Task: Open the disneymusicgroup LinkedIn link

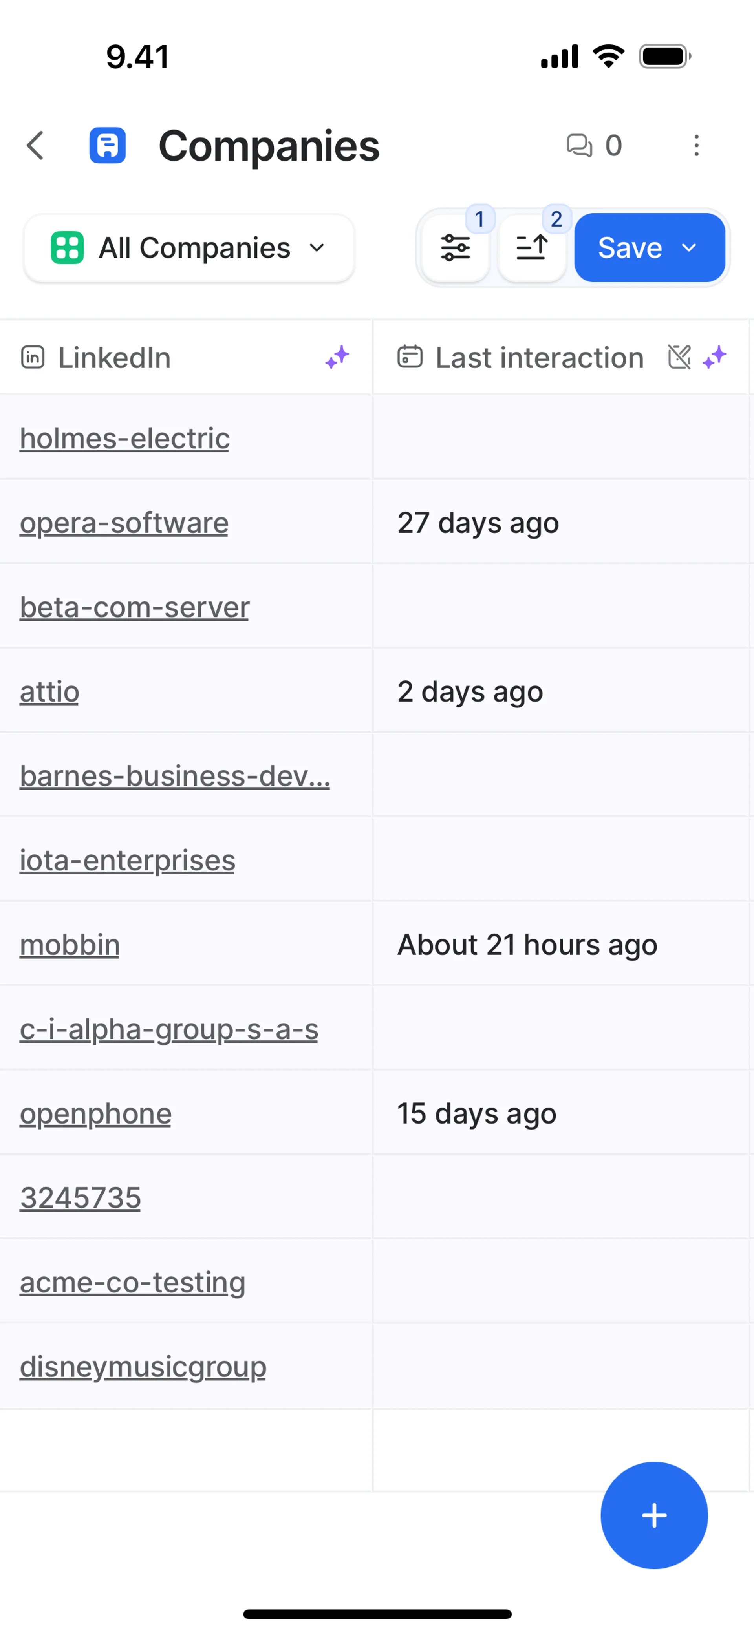Action: 143,1366
